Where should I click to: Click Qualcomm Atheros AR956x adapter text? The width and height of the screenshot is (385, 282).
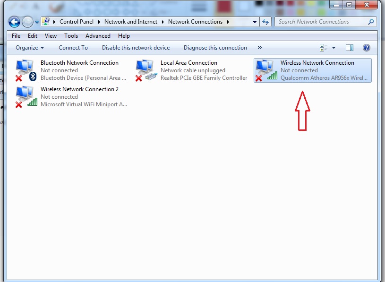click(324, 78)
